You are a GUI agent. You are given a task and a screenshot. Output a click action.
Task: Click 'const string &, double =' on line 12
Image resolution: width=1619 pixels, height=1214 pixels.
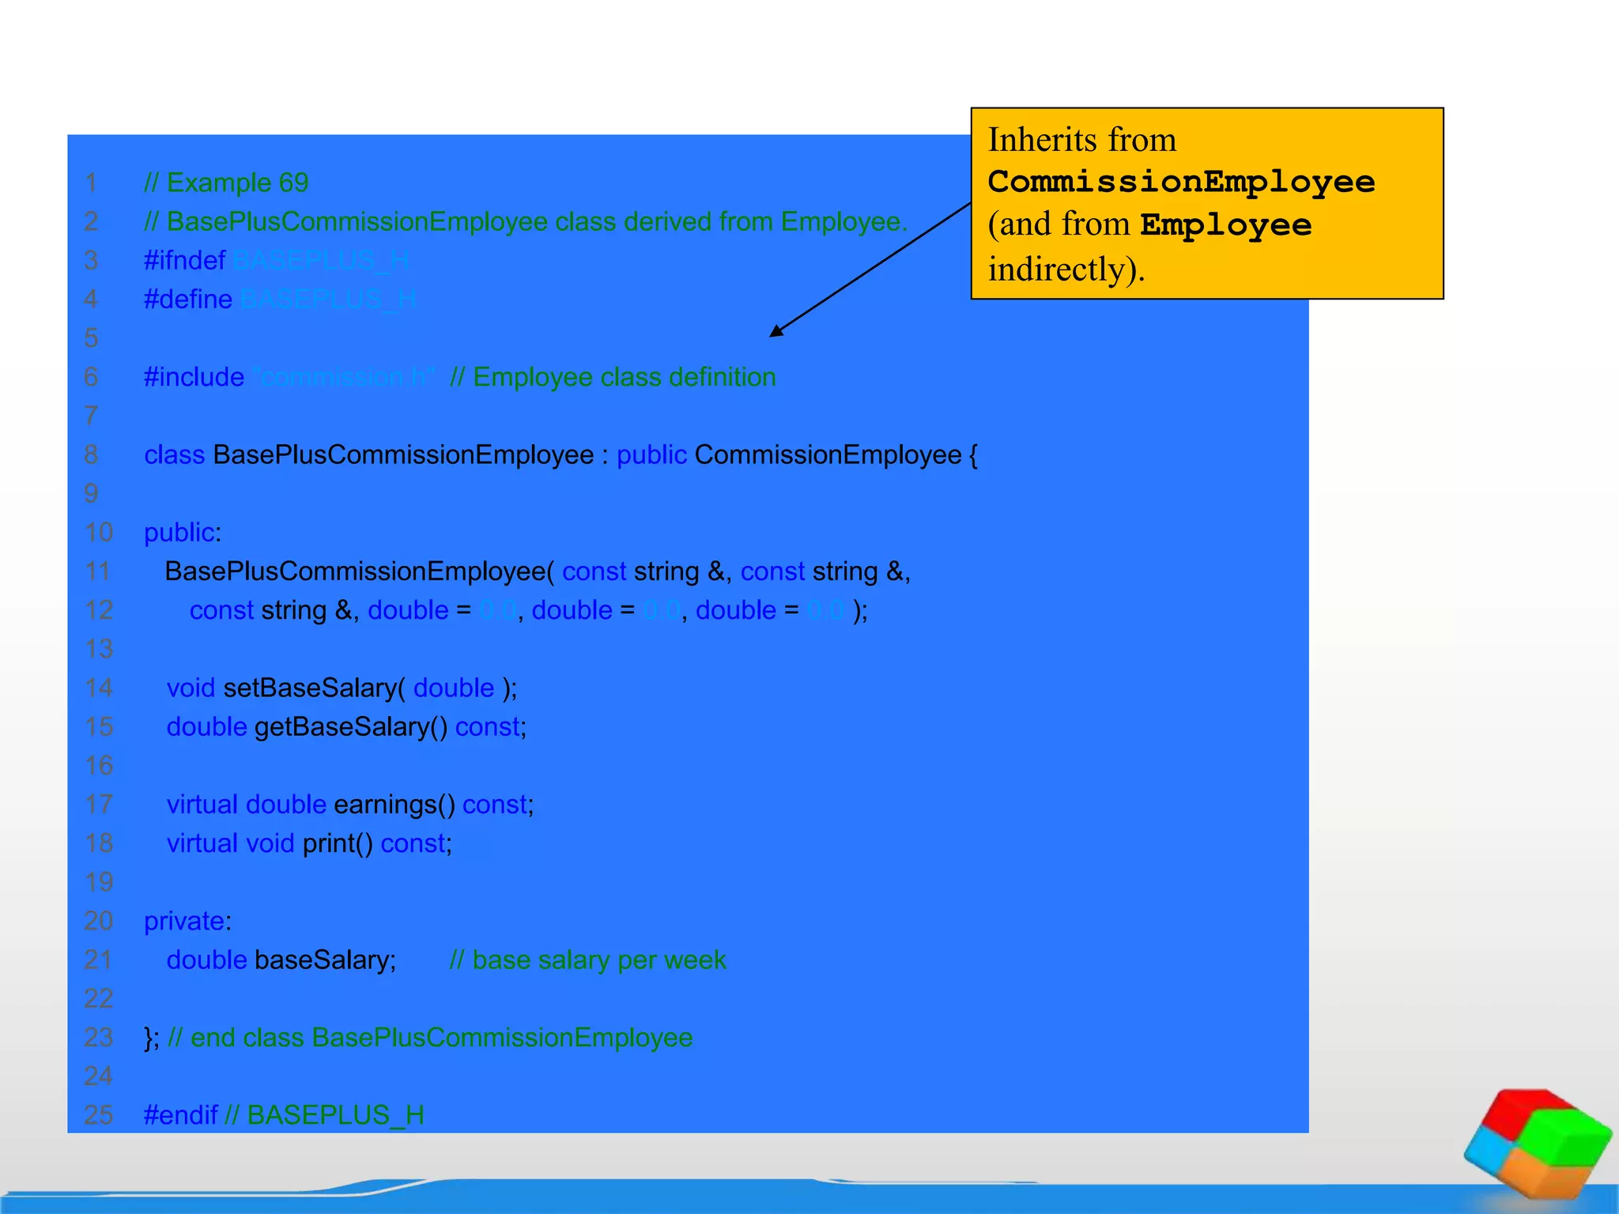(330, 610)
